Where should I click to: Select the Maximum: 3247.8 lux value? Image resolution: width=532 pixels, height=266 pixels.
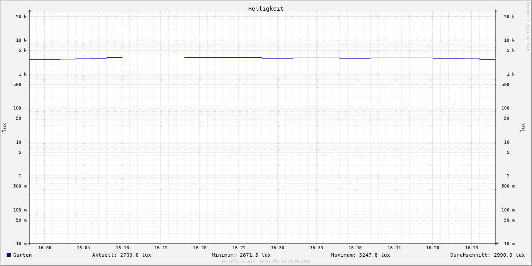click(x=360, y=255)
